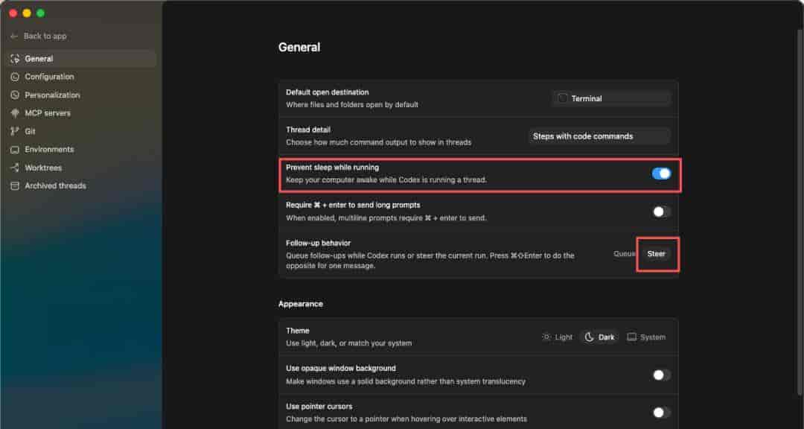804x429 pixels.
Task: Select Queue follow-up behavior
Action: click(625, 254)
